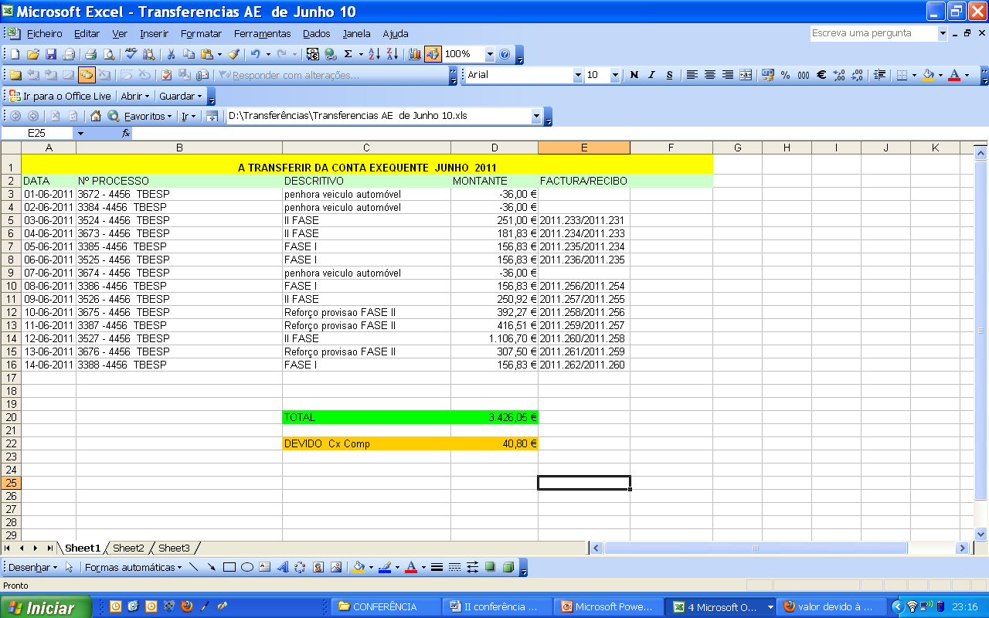Open the Ficheiro menu
989x618 pixels.
(x=44, y=33)
